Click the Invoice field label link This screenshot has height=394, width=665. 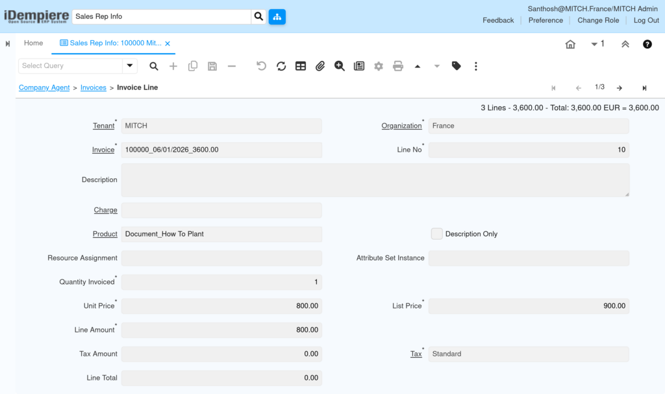(103, 150)
